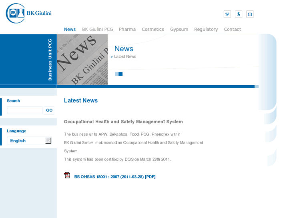Click the BK Giulini logo

[x=29, y=13]
